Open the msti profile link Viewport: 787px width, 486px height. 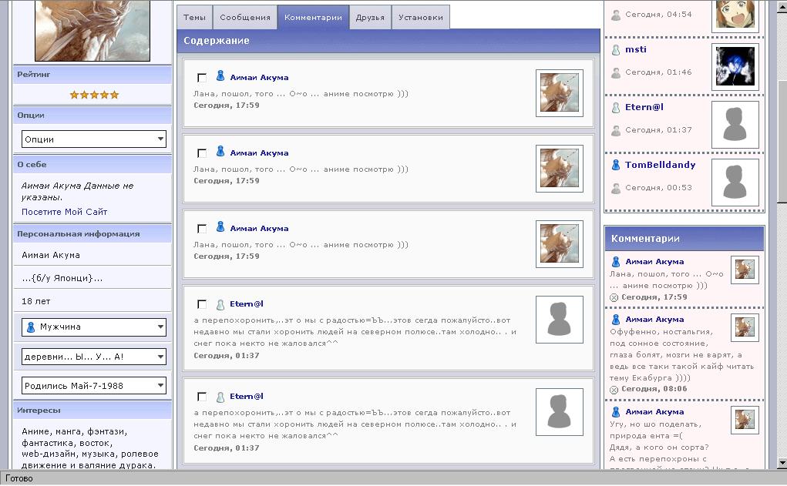point(636,49)
